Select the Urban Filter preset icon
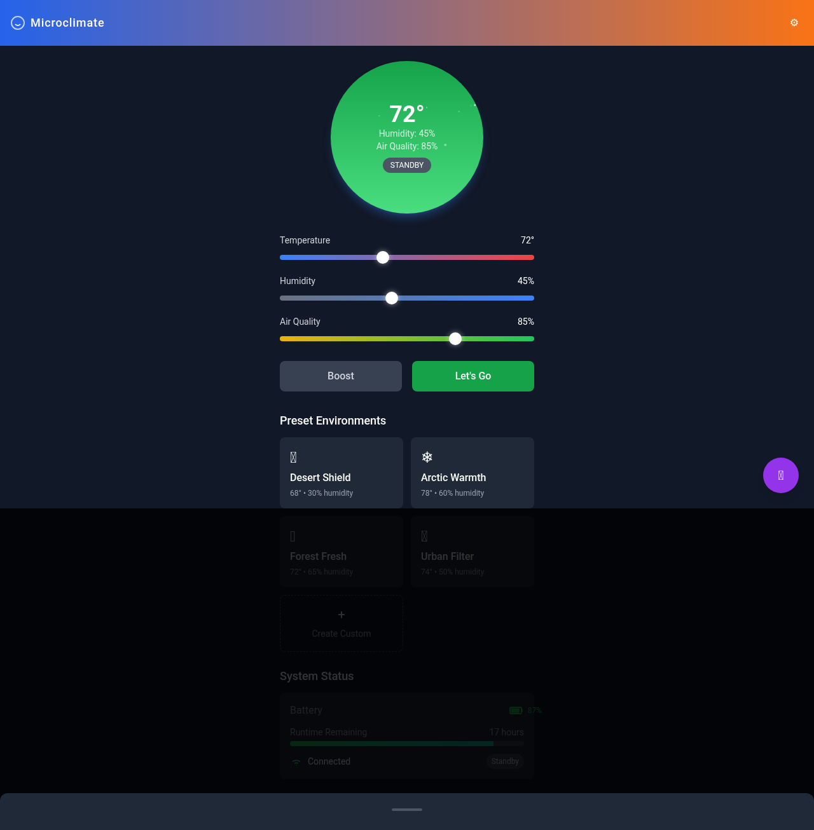The width and height of the screenshot is (814, 830). point(424,536)
